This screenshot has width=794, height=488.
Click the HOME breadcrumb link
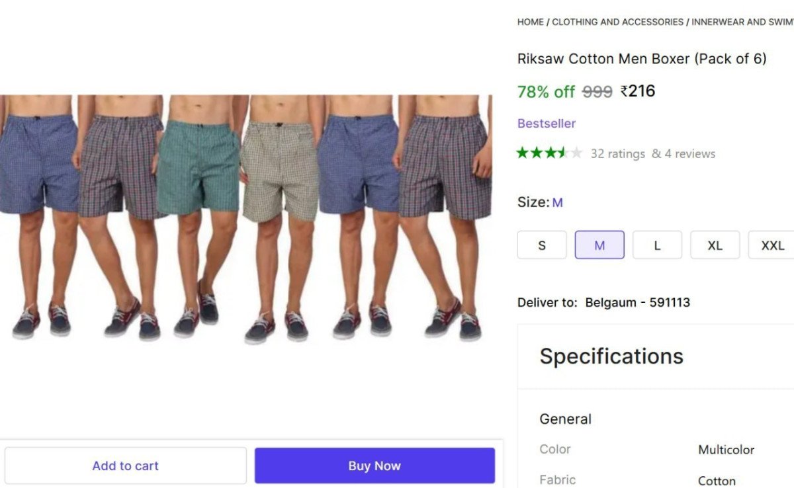tap(530, 22)
